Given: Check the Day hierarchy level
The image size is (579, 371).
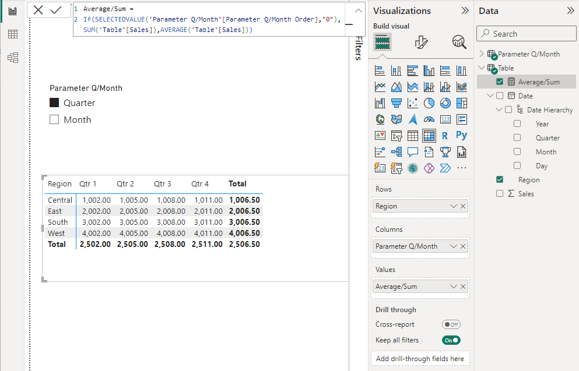Looking at the screenshot, I should tap(517, 165).
